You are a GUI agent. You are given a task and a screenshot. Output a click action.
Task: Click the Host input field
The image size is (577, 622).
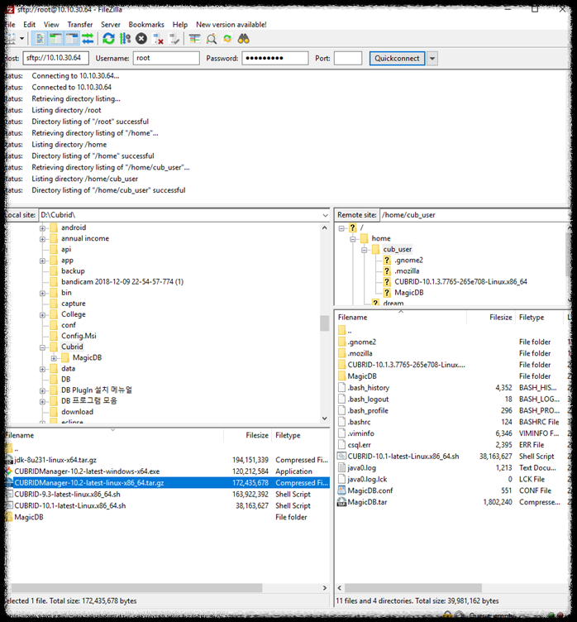56,58
